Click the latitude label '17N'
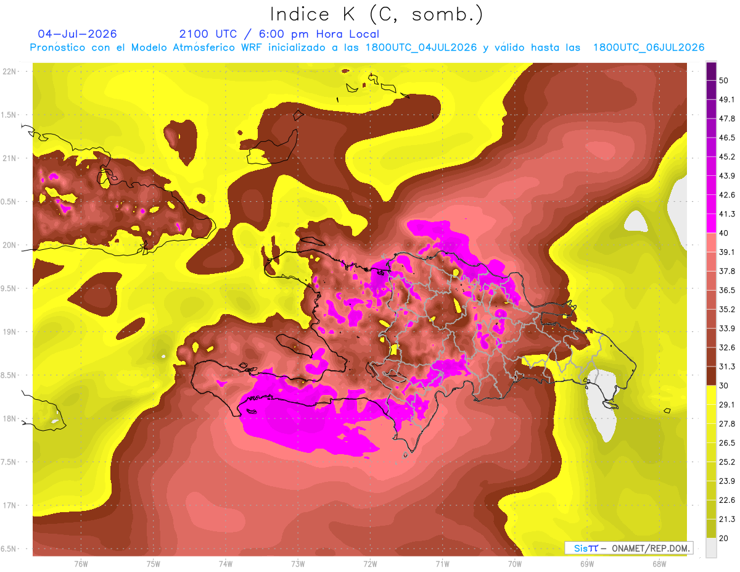 pos(10,506)
